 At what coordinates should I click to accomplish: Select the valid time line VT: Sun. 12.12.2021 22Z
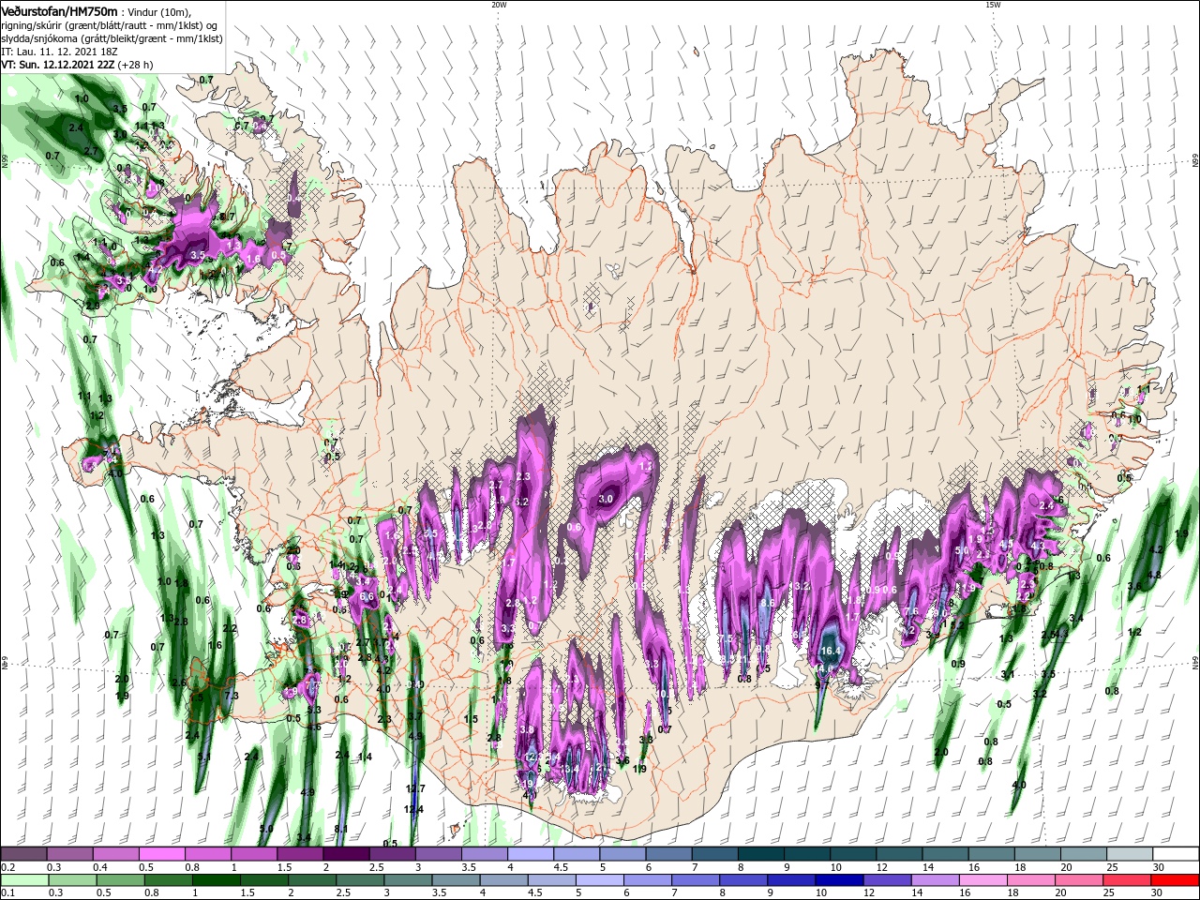pos(78,65)
